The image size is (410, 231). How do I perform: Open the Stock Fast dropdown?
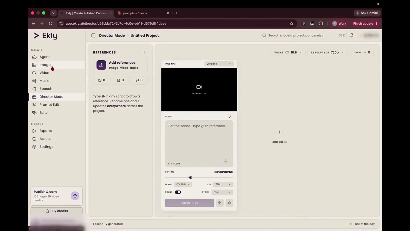(222, 192)
